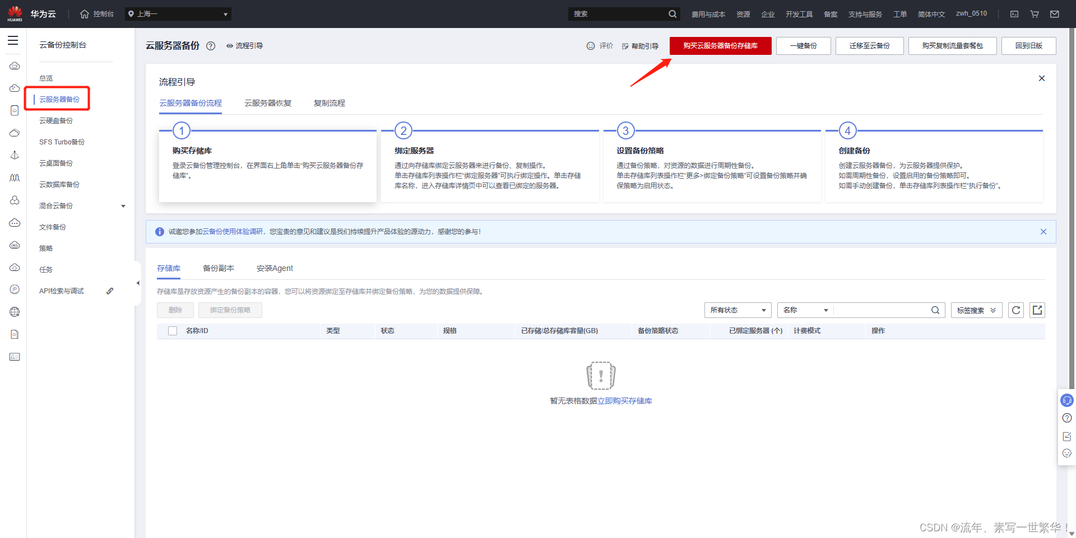Tick the select-all checkbox by 名称/ID
Image resolution: width=1076 pixels, height=538 pixels.
[173, 331]
